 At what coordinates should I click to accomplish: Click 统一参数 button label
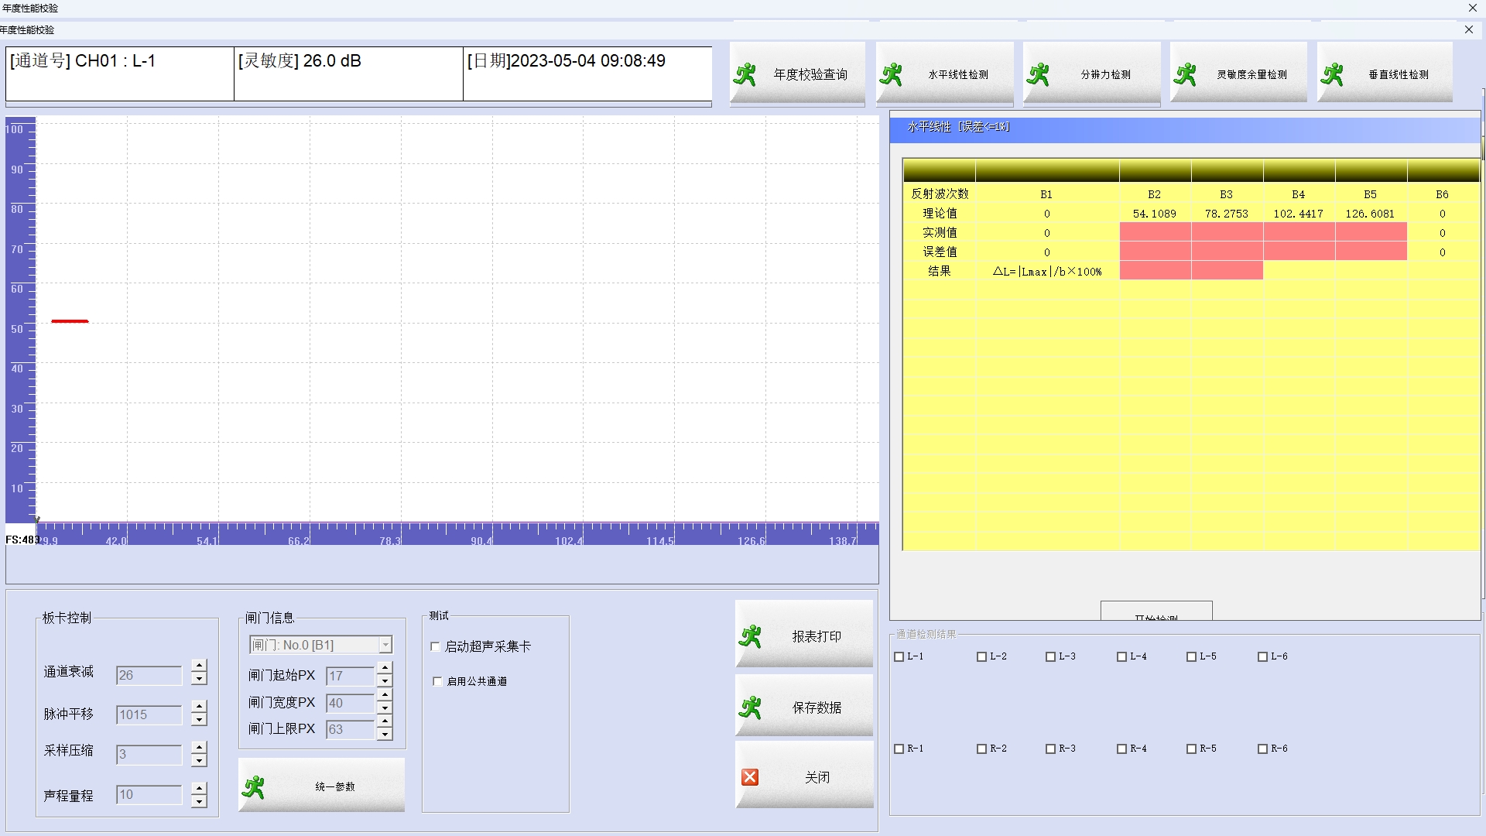pyautogui.click(x=335, y=786)
